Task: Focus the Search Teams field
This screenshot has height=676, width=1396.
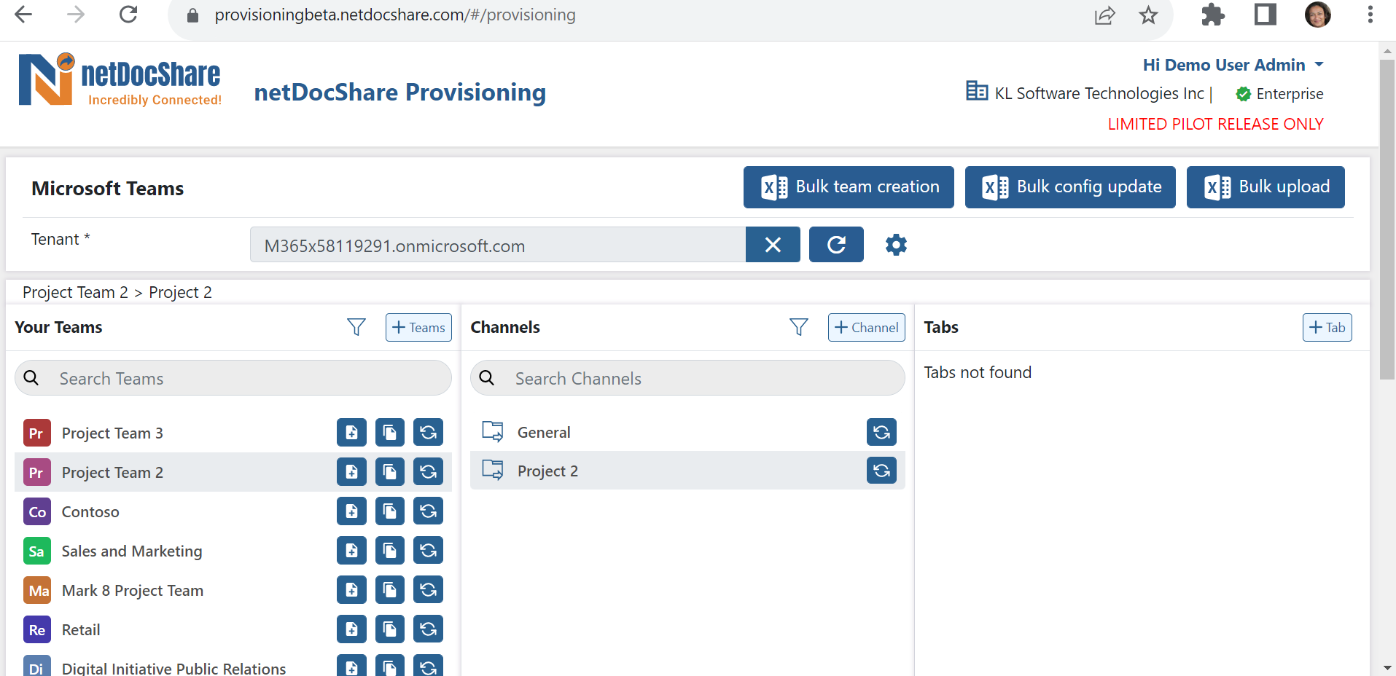Action: point(233,378)
